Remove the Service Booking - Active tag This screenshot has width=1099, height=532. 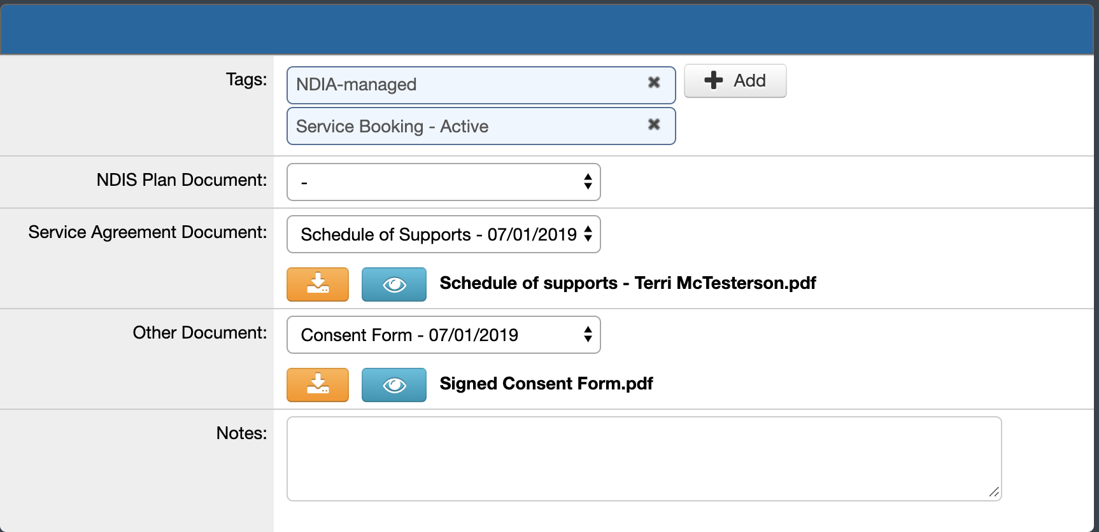[654, 125]
